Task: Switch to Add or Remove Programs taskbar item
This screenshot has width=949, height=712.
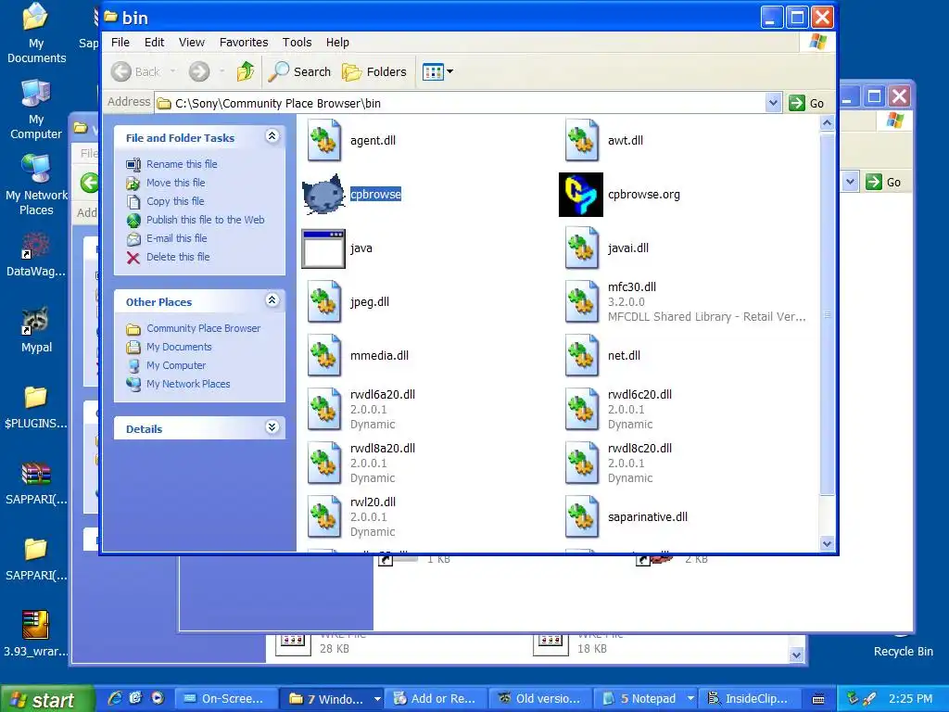Action: tap(436, 699)
